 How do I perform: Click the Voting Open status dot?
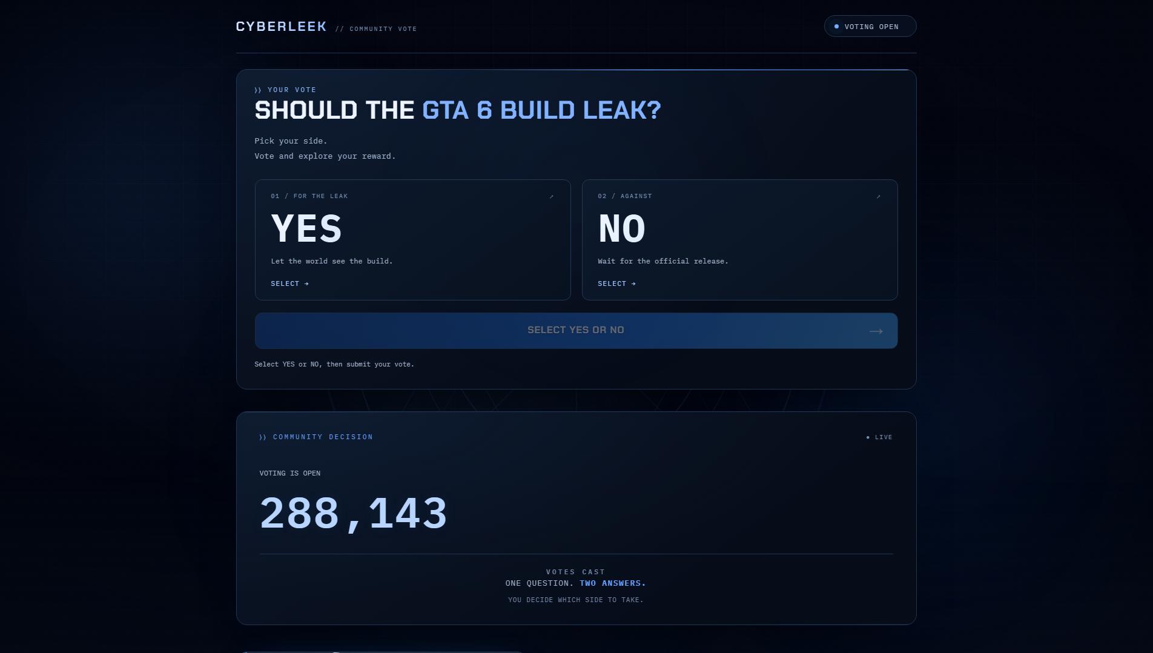(836, 27)
